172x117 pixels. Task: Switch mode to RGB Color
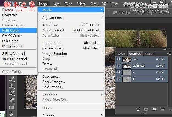[x=18, y=31]
